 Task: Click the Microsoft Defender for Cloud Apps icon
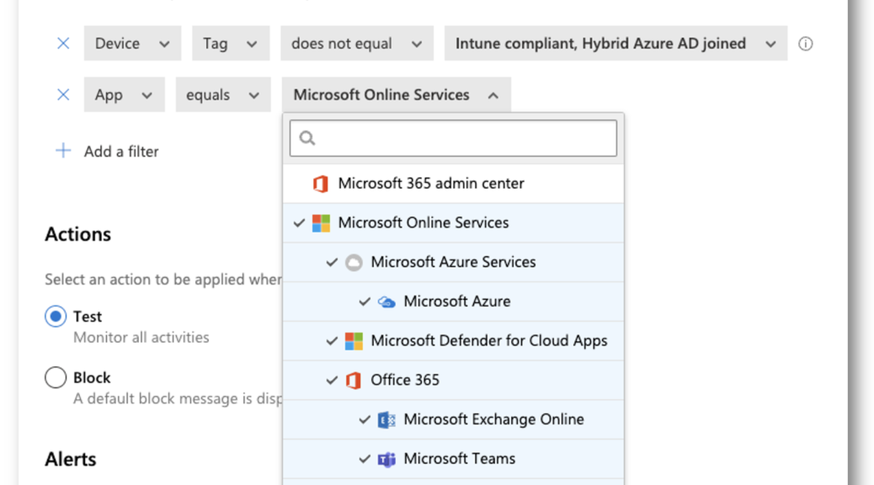[354, 341]
